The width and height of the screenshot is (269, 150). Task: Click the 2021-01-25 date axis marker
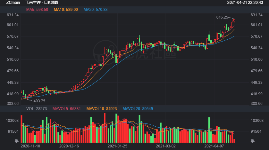coord(117,146)
